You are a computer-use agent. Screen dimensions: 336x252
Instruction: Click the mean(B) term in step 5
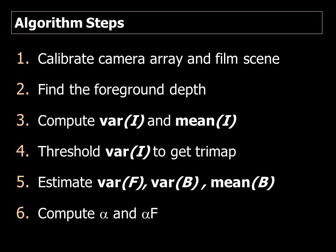coord(243,183)
